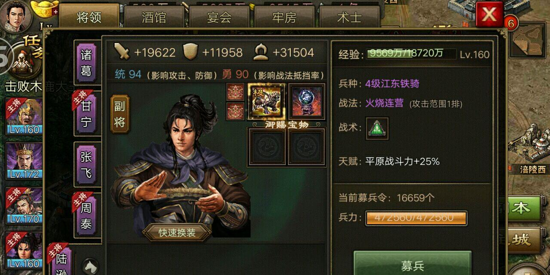Image resolution: width=550 pixels, height=275 pixels.
Task: Click the 副将 deputy general button
Action: click(x=119, y=114)
